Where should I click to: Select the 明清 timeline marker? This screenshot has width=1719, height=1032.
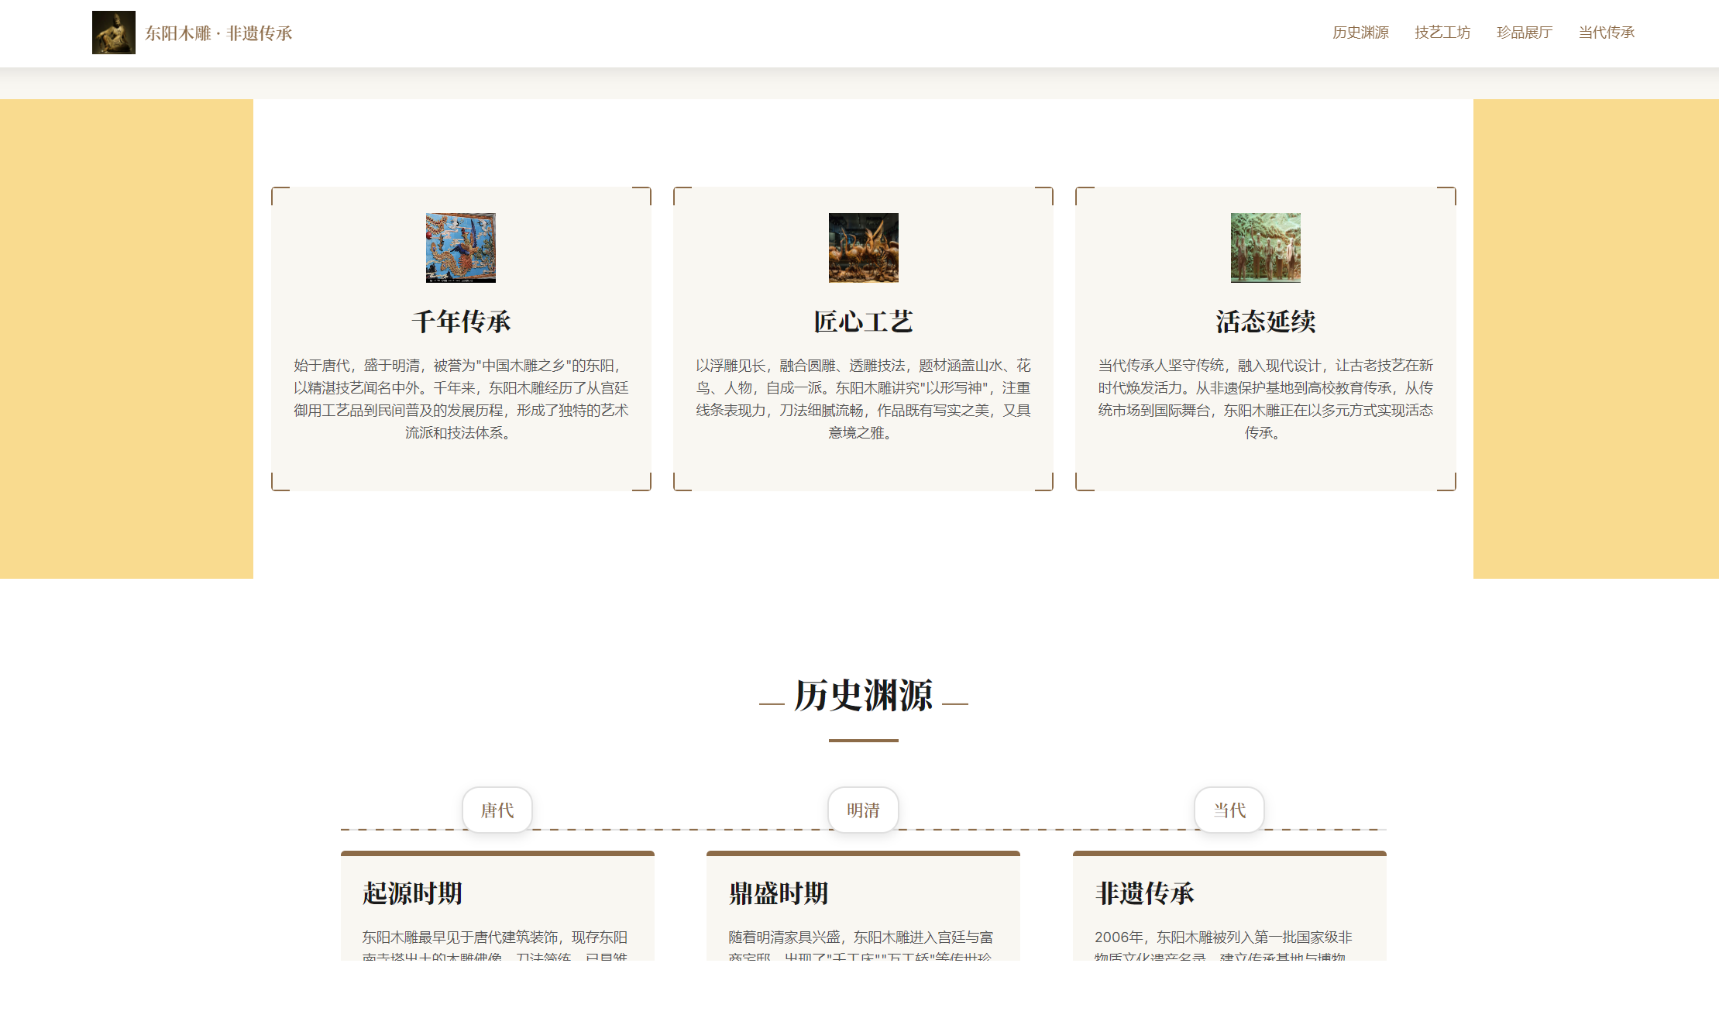pos(863,810)
